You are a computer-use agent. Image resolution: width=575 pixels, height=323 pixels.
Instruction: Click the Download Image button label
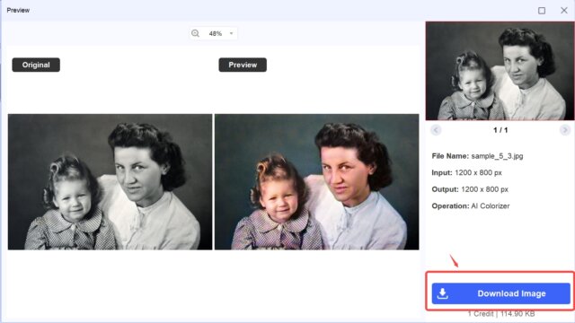coord(511,293)
